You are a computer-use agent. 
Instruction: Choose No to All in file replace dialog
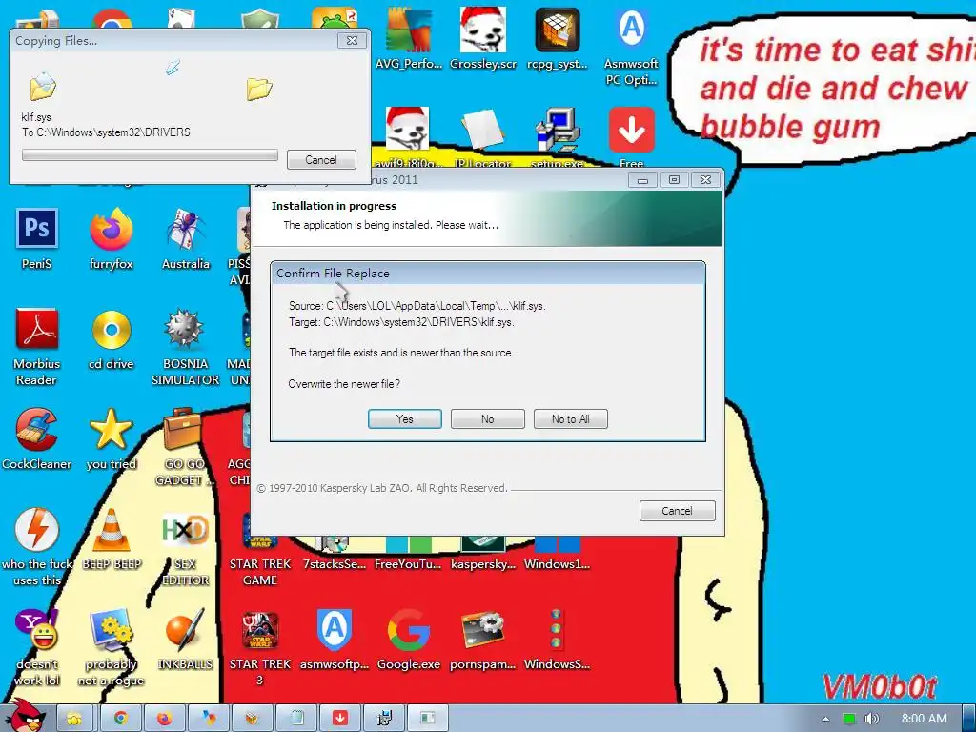tap(570, 419)
